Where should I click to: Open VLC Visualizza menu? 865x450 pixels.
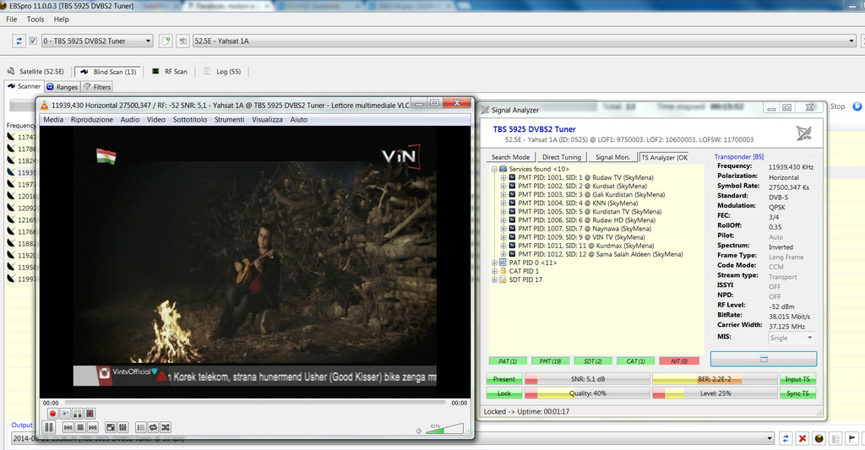267,120
